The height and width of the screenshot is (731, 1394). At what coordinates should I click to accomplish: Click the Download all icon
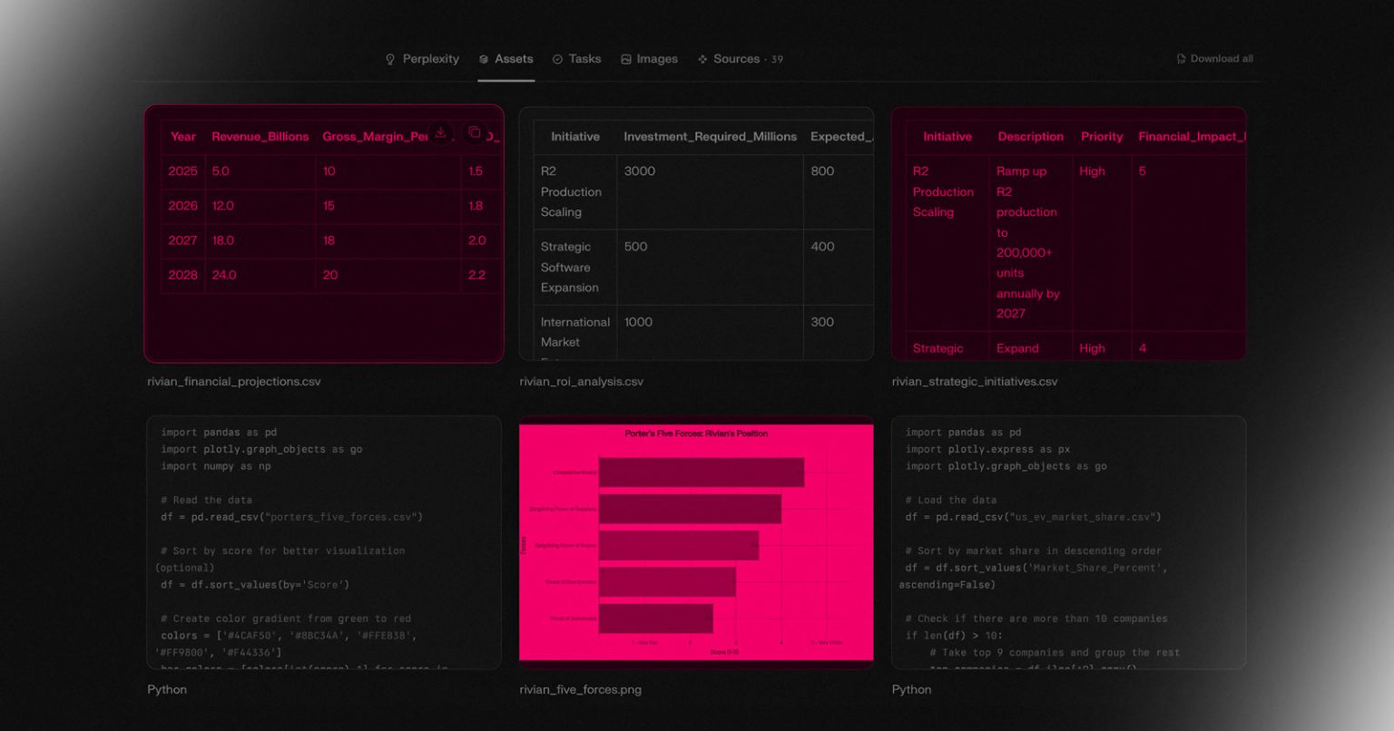[1181, 59]
